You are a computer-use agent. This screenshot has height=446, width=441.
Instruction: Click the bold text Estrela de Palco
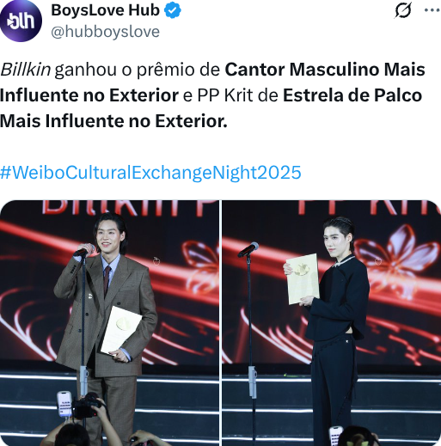pos(352,95)
